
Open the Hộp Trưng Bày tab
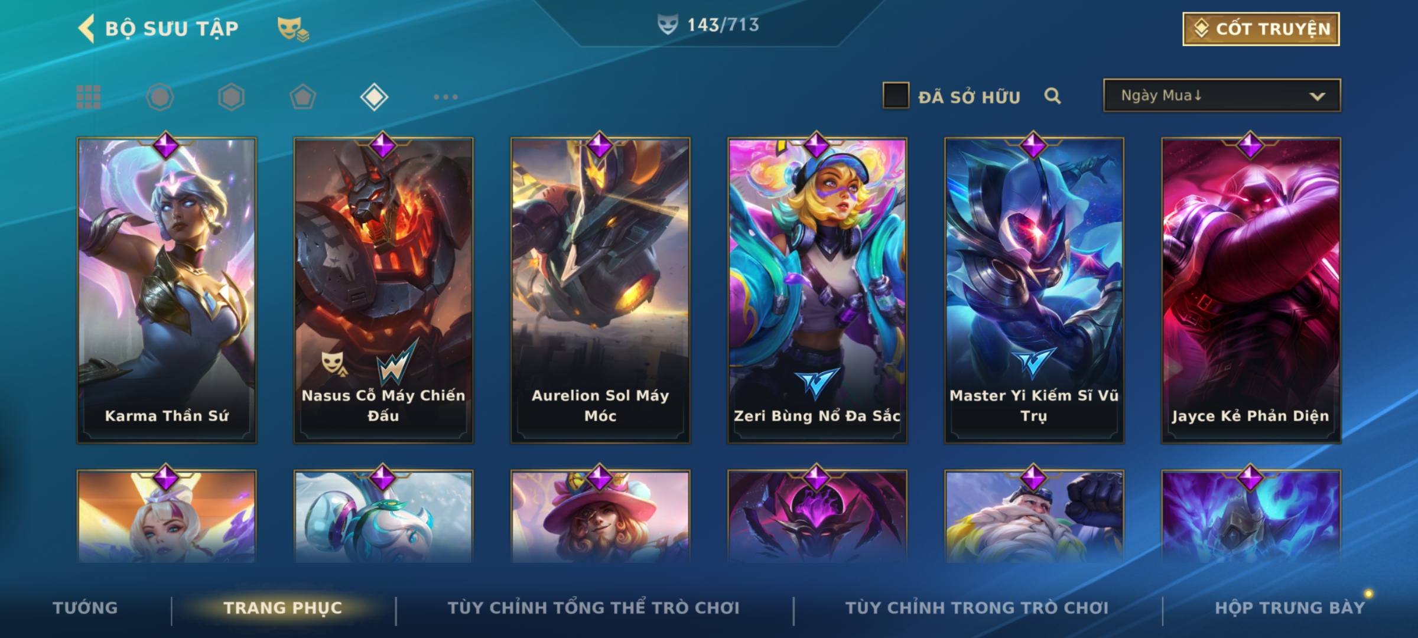1290,608
